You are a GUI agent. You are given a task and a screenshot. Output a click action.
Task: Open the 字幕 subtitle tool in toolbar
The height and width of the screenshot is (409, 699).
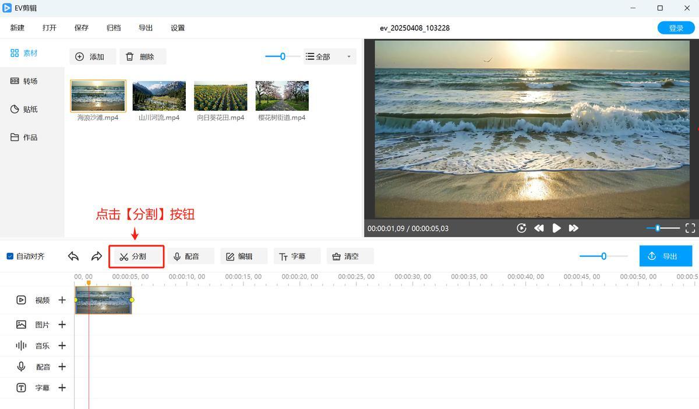click(297, 256)
